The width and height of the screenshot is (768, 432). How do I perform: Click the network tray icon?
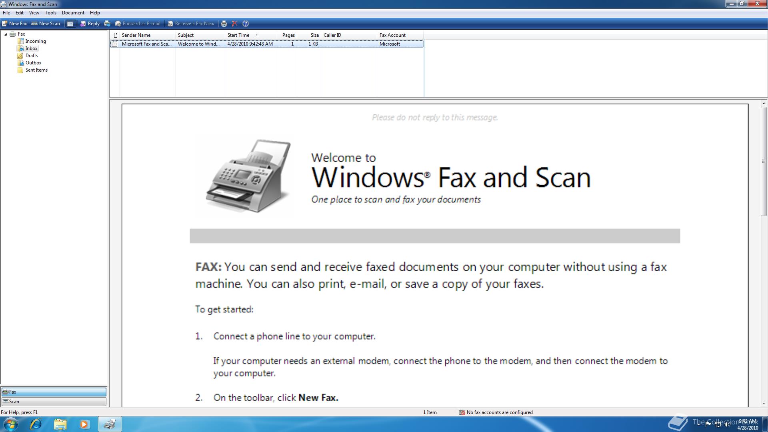(718, 424)
